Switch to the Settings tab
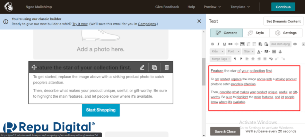 coord(286,33)
